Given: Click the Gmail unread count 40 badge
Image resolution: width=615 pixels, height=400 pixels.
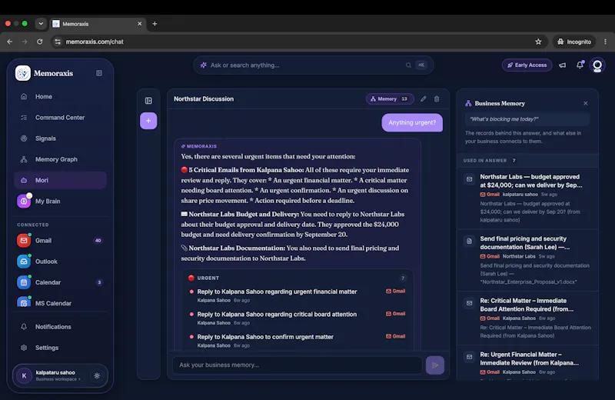Looking at the screenshot, I should click(98, 241).
